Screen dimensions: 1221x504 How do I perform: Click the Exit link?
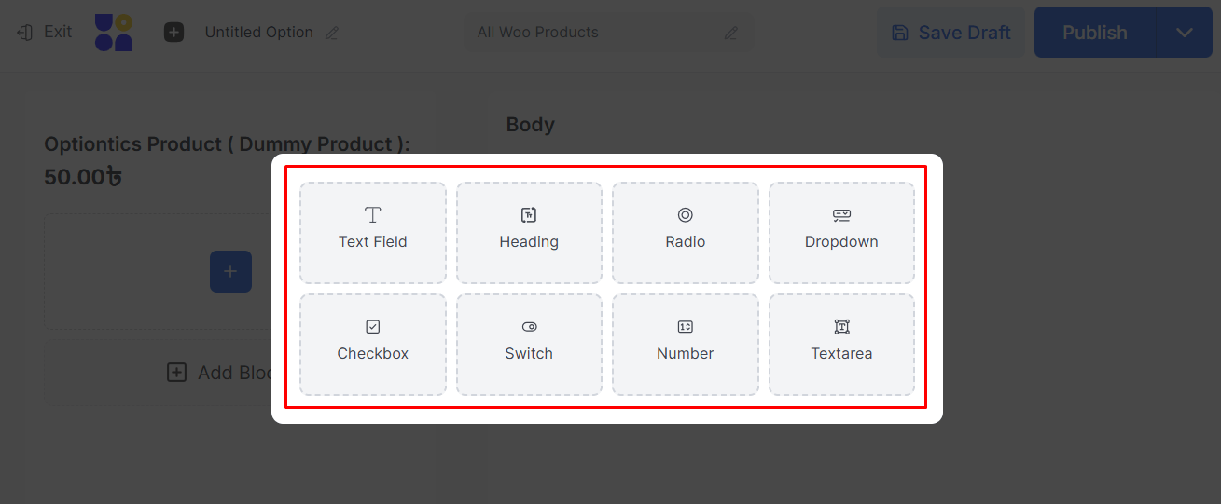click(45, 33)
